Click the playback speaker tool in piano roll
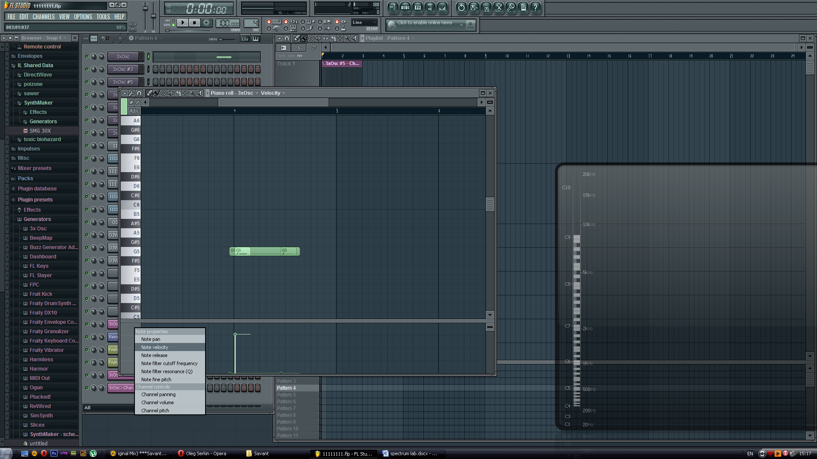Viewport: 817px width, 459px height. [x=200, y=93]
